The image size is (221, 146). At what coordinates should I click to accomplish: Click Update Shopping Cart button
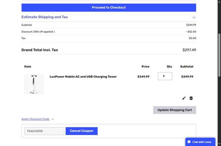[174, 110]
